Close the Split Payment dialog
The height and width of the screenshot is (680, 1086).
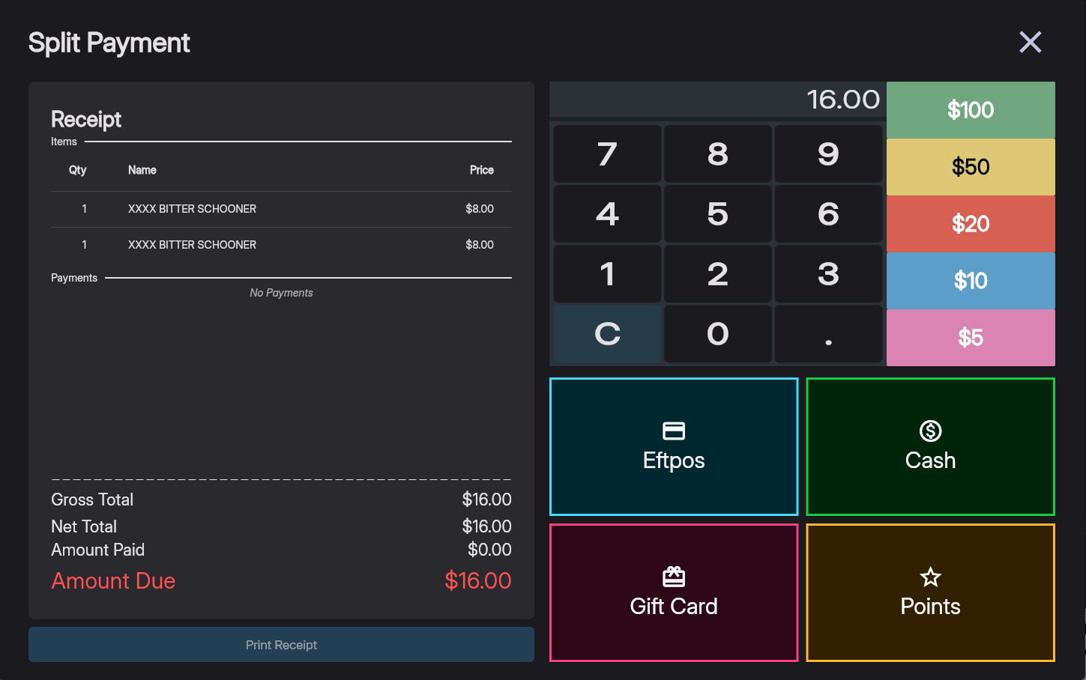(1030, 42)
